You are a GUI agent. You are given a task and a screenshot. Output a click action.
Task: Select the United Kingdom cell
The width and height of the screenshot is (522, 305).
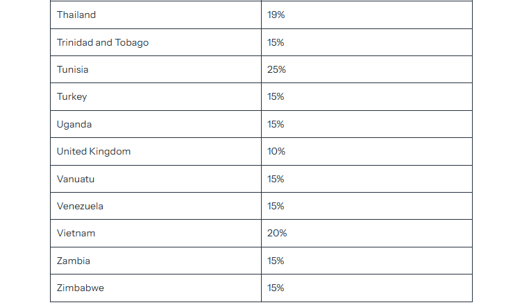pyautogui.click(x=155, y=151)
